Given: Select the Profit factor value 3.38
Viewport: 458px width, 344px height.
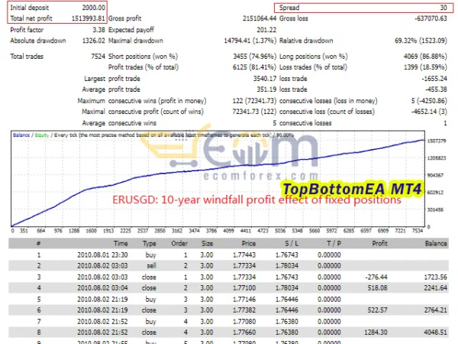Looking at the screenshot, I should coord(98,30).
